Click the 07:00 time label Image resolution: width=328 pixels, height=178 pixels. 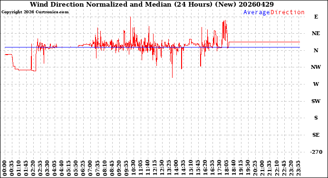tap(90, 169)
